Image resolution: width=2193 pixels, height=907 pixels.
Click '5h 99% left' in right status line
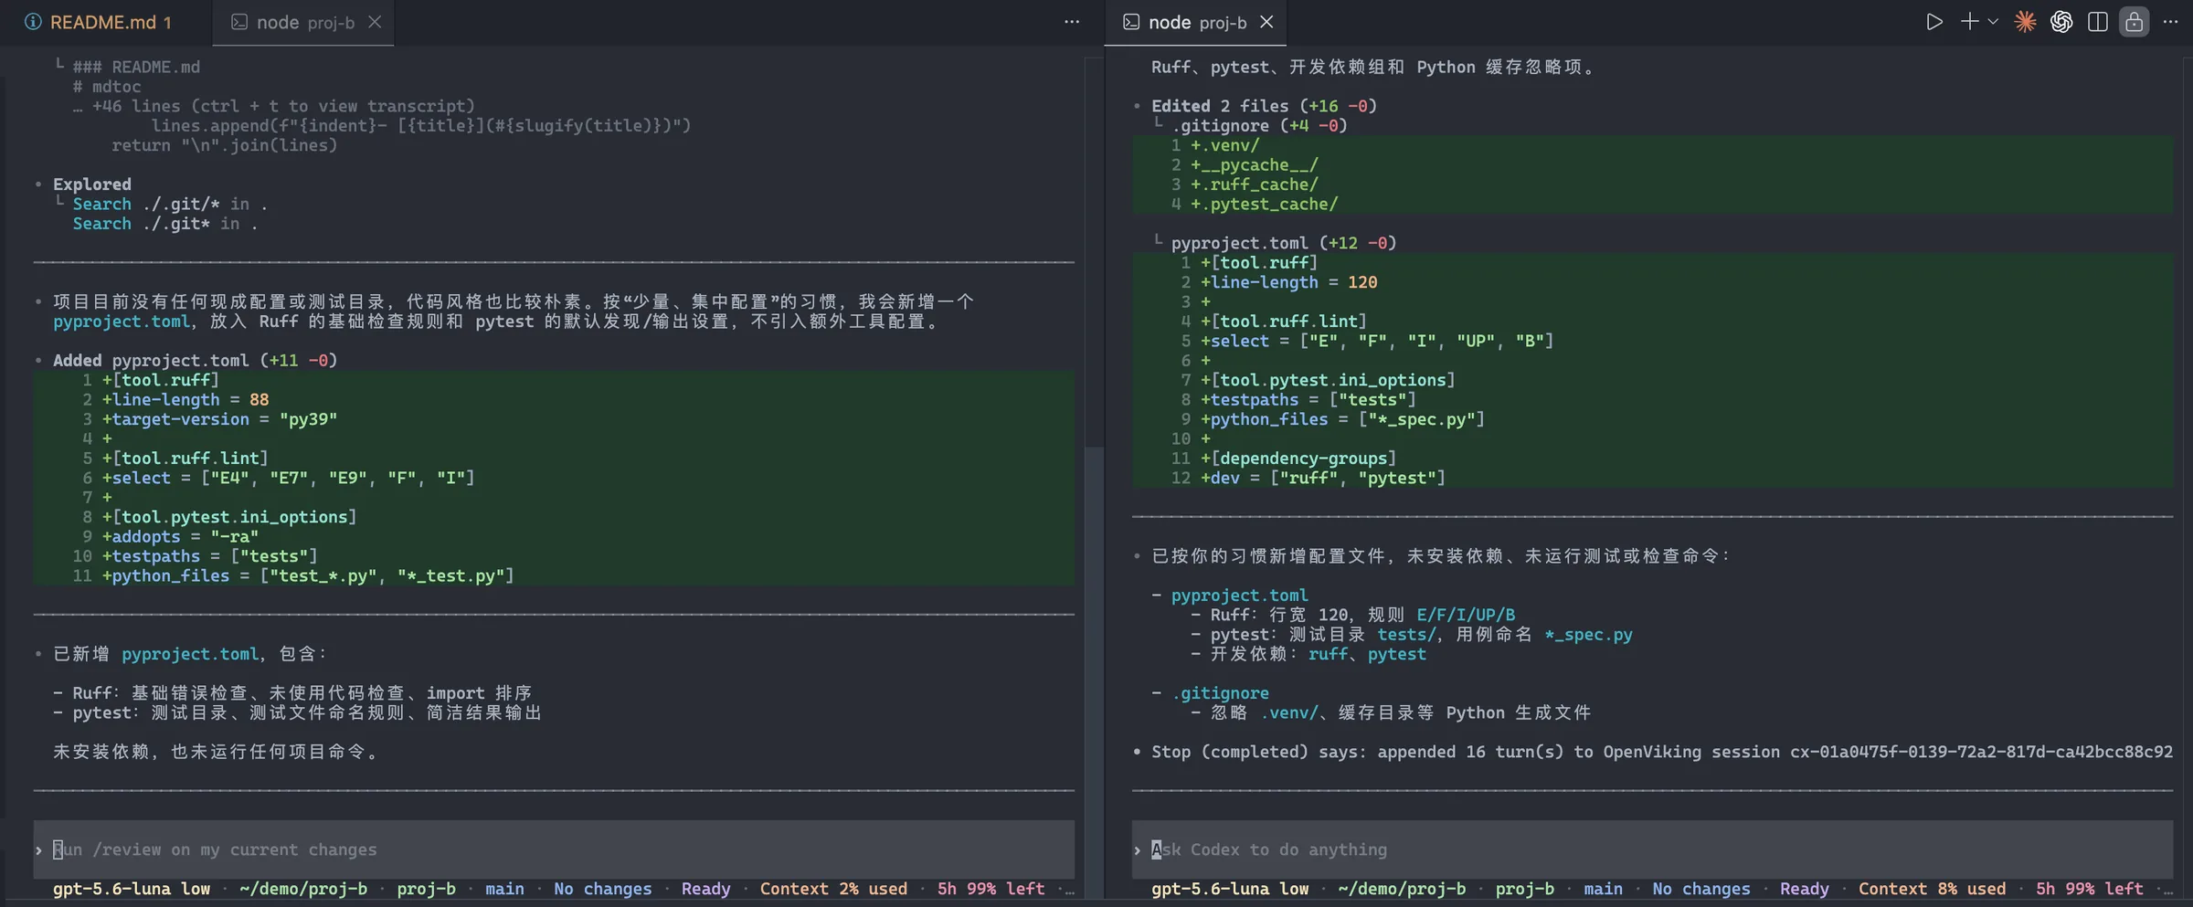tap(2089, 889)
